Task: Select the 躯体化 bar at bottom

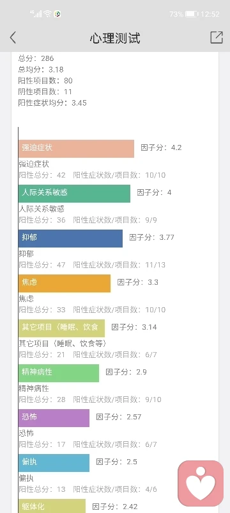Action: [52, 506]
